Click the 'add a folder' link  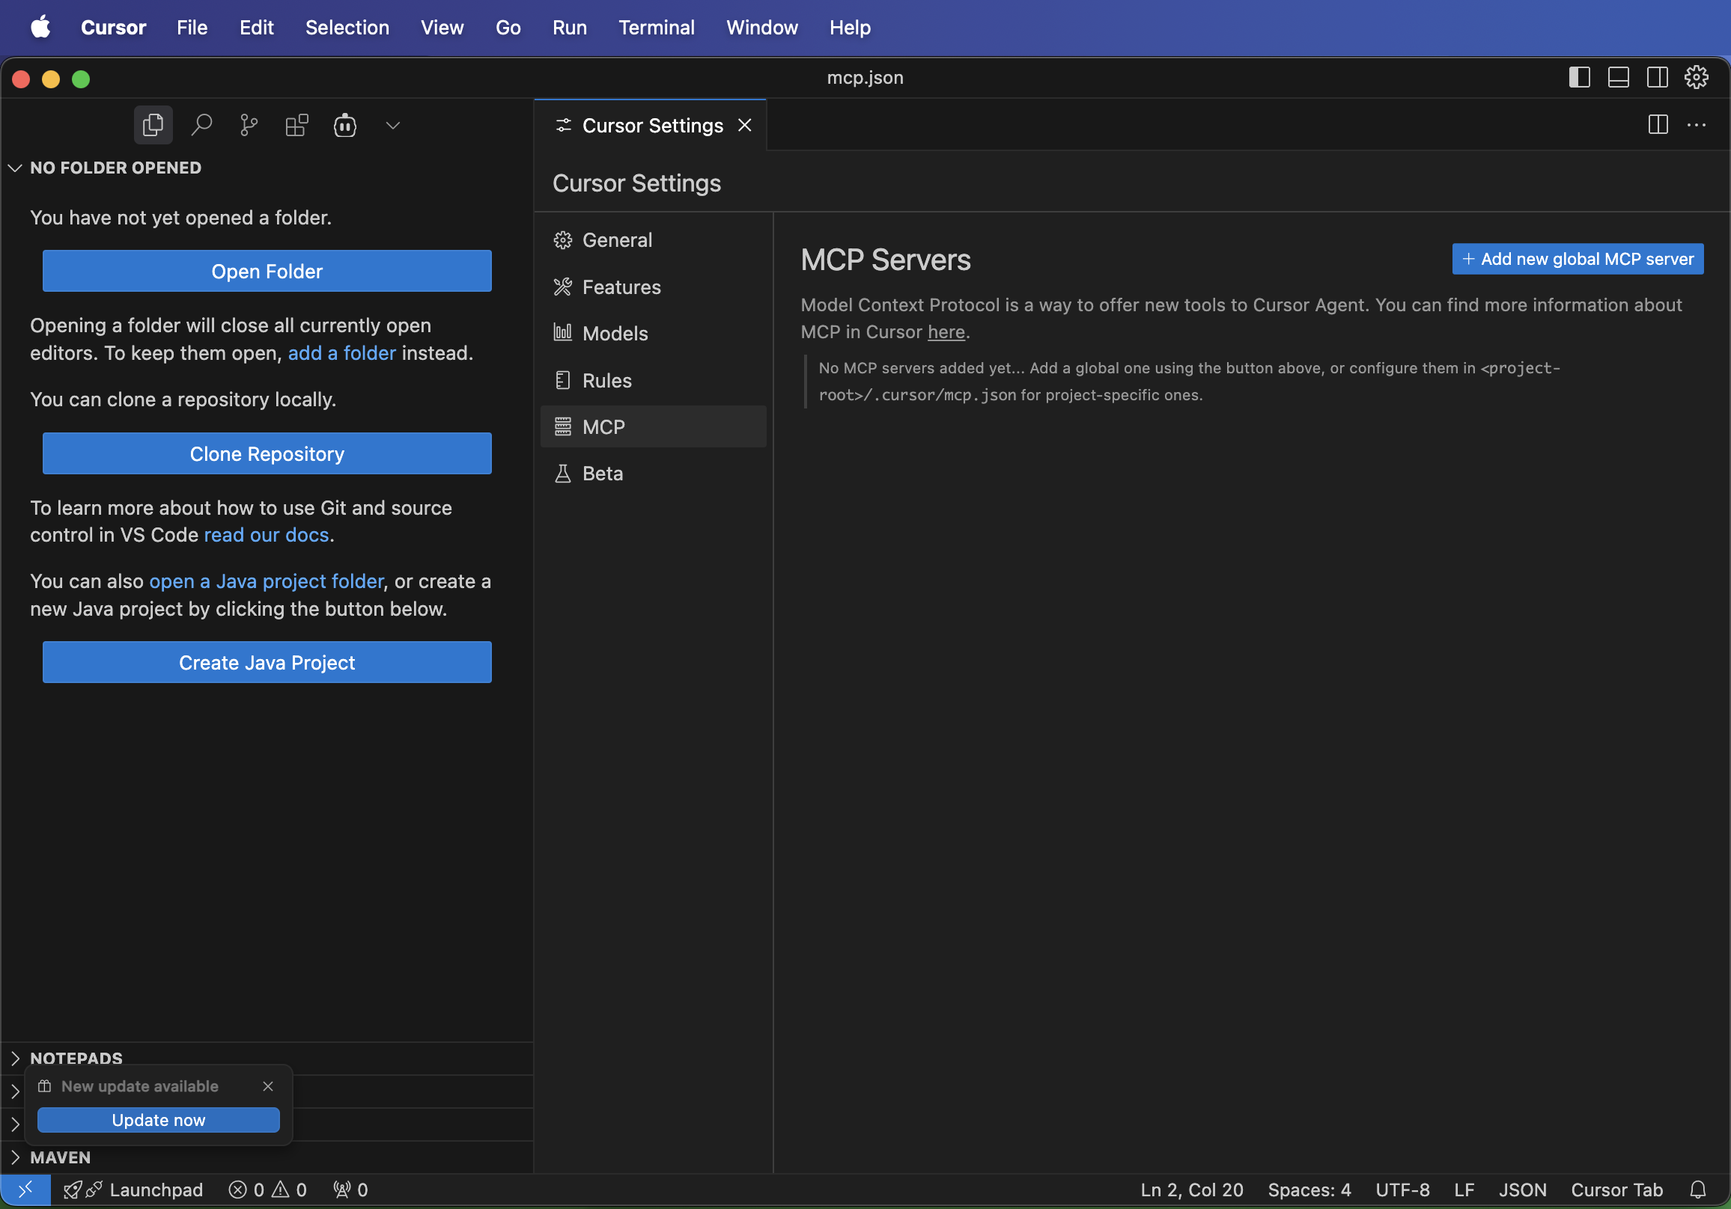(x=341, y=353)
